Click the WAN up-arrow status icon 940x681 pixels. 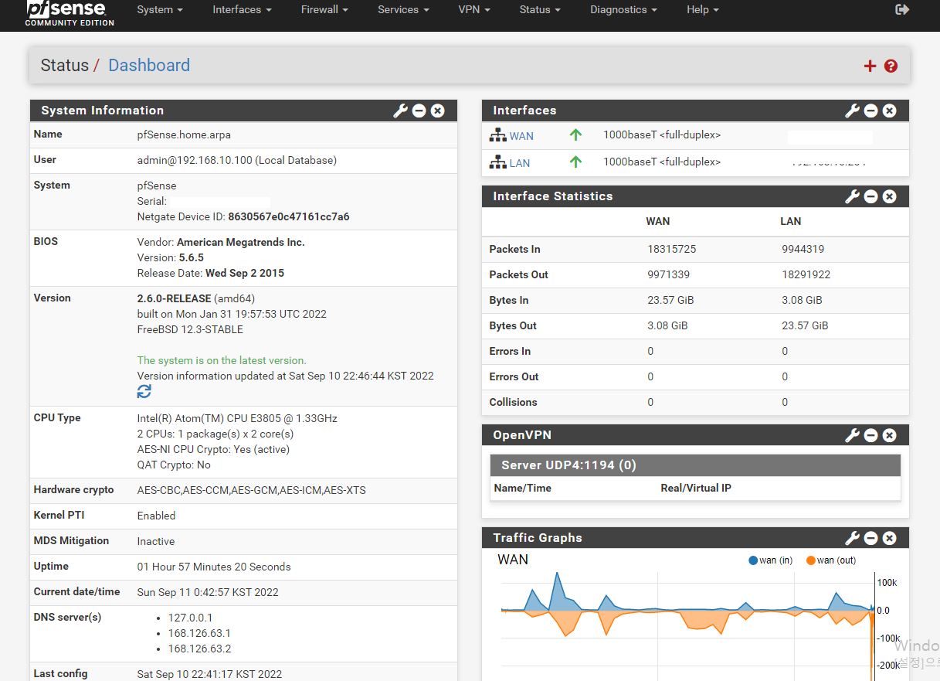click(x=575, y=135)
